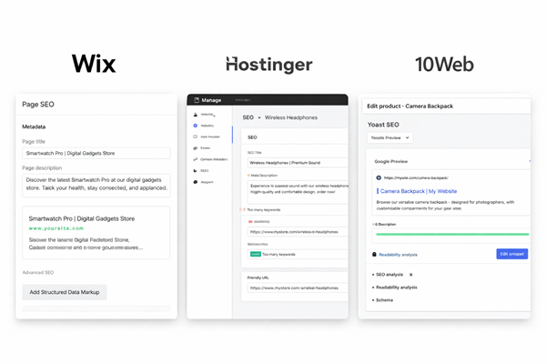
Task: Click the Friendly URL input field
Action: point(294,288)
